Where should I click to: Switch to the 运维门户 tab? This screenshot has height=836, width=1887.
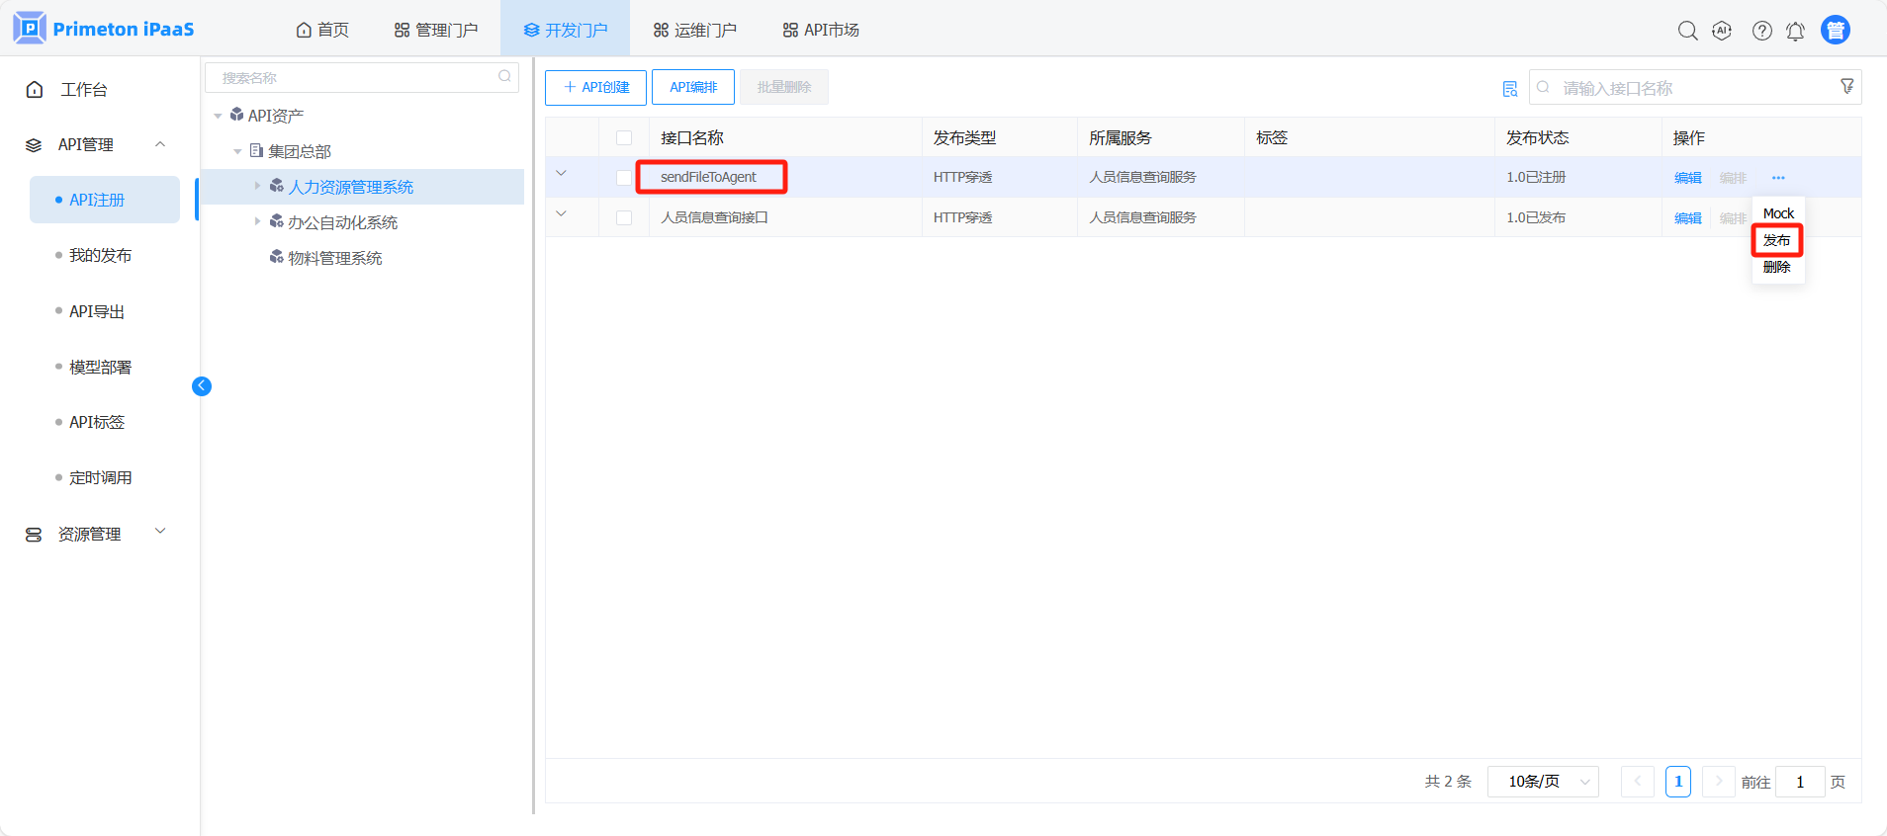[694, 30]
